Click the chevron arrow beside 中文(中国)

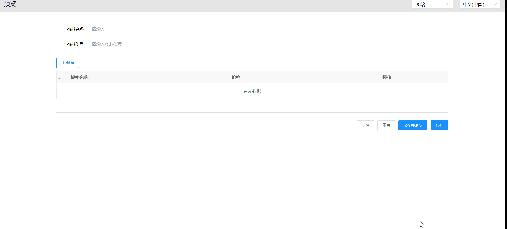[495, 4]
